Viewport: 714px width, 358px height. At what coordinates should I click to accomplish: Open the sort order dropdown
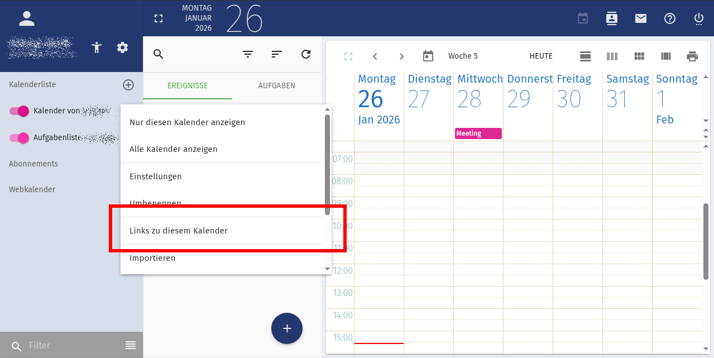pos(277,54)
